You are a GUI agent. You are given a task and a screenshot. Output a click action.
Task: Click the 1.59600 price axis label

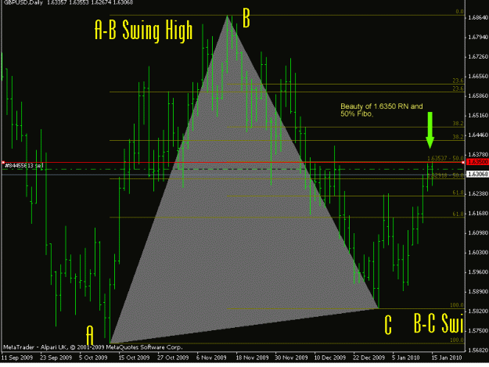point(478,272)
